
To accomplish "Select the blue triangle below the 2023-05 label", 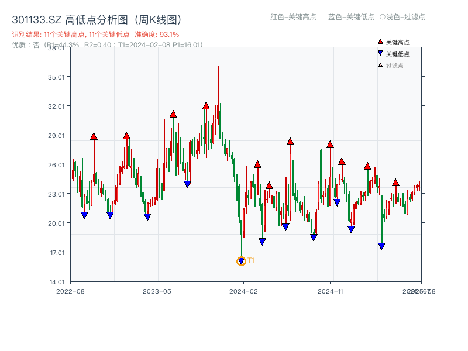I will 147,217.
